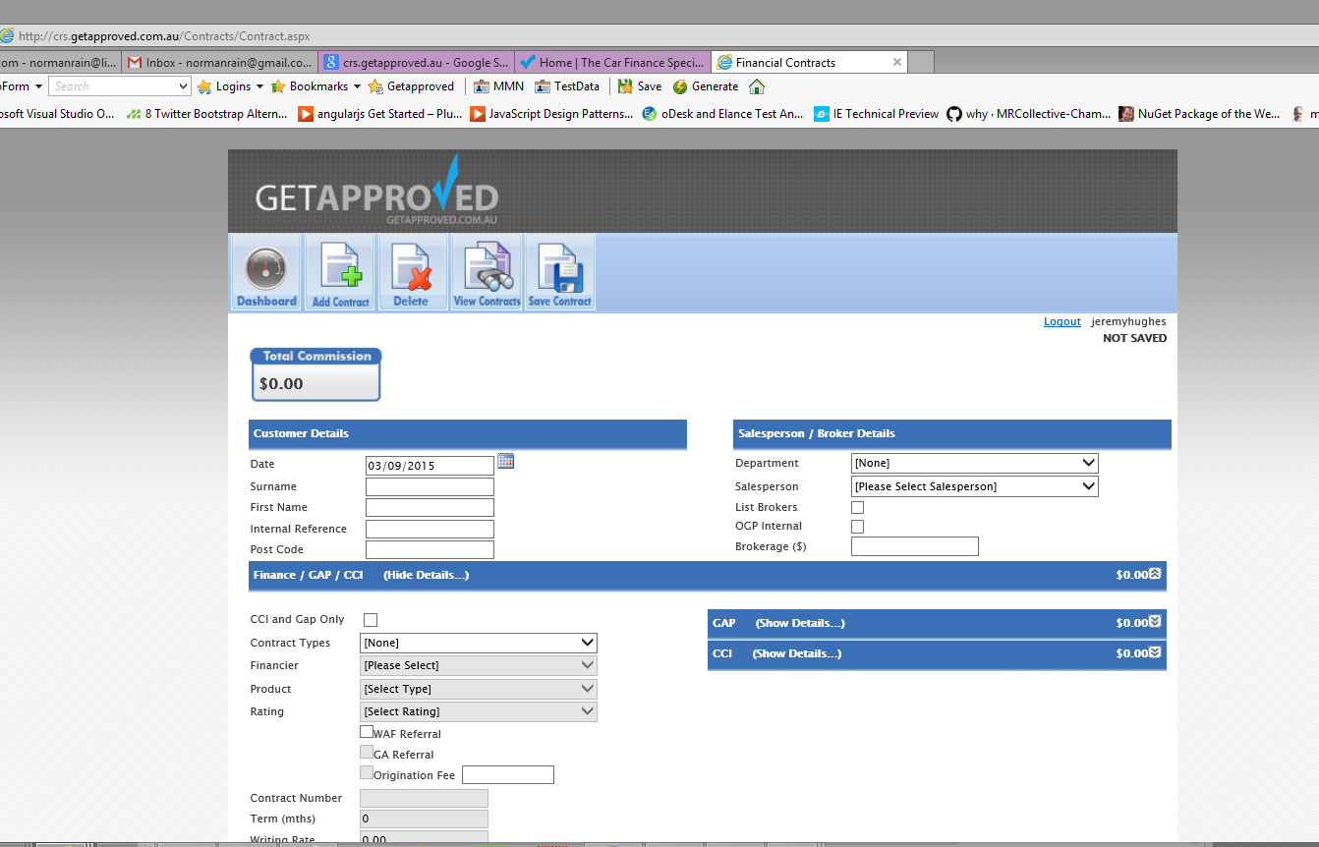Click the home icon in favorites bar
The height and width of the screenshot is (847, 1319).
coord(756,86)
